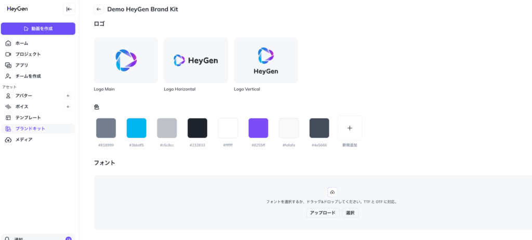Add a new color with 新規追加 plus
The height and width of the screenshot is (240, 532).
(350, 128)
